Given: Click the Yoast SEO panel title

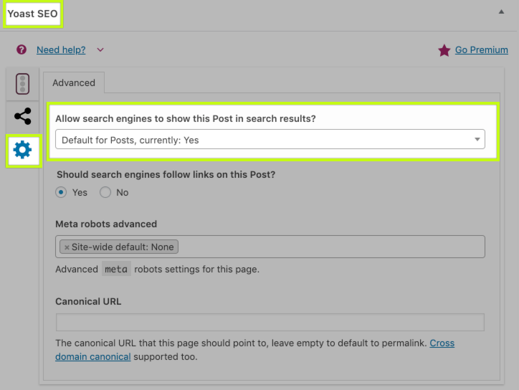Looking at the screenshot, I should (x=33, y=14).
